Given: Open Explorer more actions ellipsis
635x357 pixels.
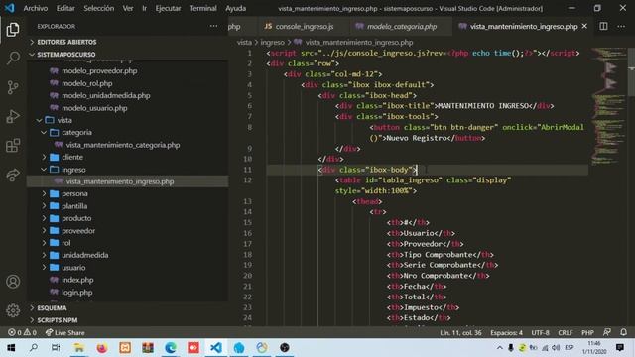Looking at the screenshot, I should pos(213,26).
